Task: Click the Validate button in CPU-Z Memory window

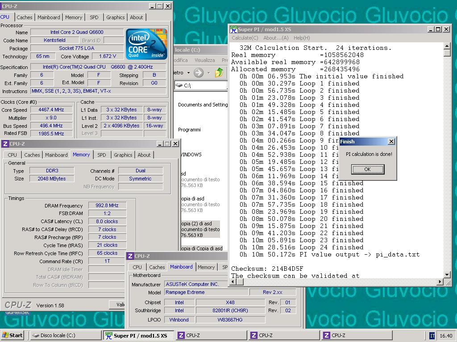Action: [x=117, y=305]
